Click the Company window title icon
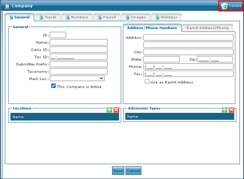This screenshot has width=244, height=179. 7,6
